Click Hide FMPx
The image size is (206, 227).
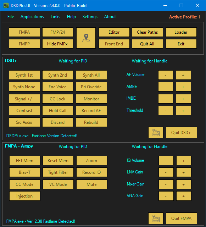58,44
